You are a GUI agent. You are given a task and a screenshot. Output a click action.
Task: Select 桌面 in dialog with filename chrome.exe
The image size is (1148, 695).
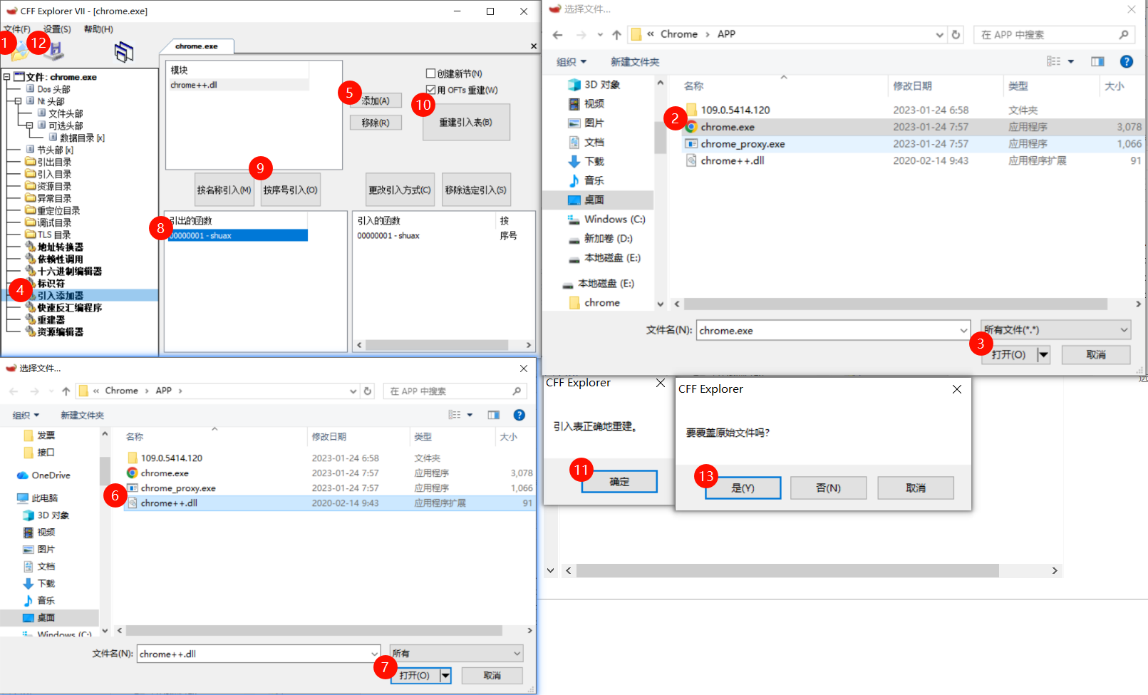pyautogui.click(x=586, y=200)
